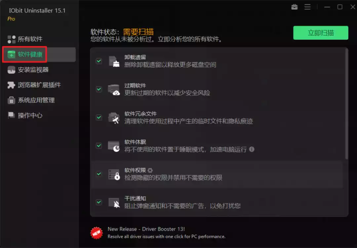
Task: Click the toolbox briefcase icon in title bar
Action: (x=294, y=7)
